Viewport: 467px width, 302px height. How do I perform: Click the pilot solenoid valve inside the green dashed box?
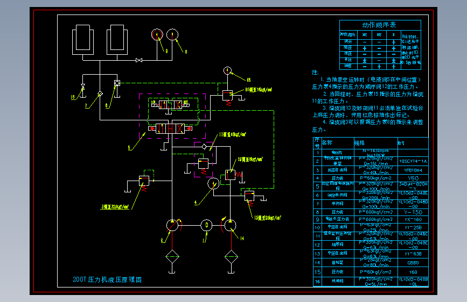pos(170,105)
